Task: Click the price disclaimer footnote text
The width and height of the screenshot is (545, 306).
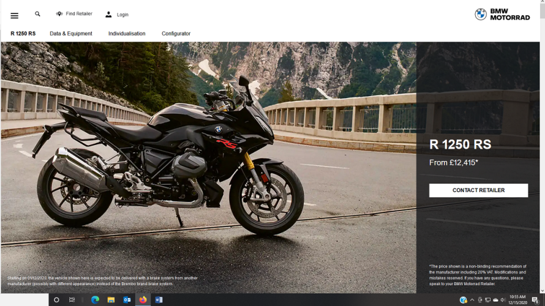Action: tap(478, 275)
